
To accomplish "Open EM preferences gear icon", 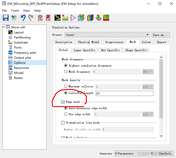I will 40,18.
